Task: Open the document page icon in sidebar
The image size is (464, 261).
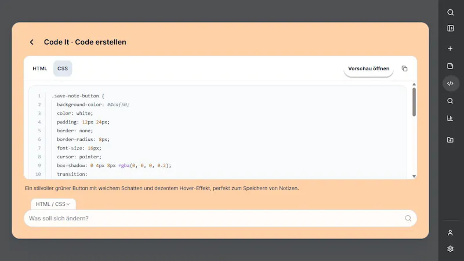Action: coord(450,66)
